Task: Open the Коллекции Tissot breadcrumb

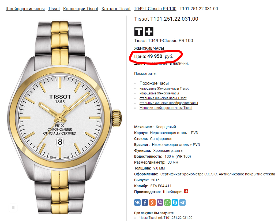Action: [x=81, y=9]
